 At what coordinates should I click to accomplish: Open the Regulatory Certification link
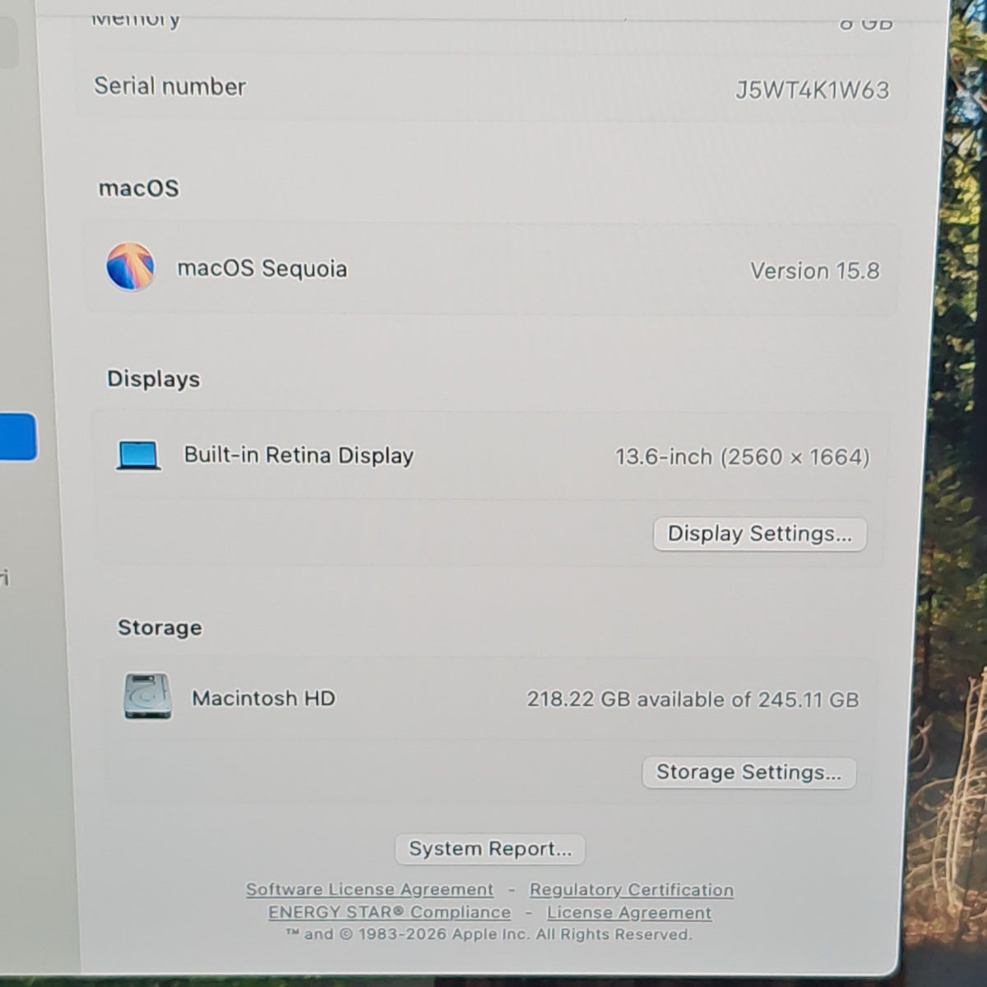(x=631, y=890)
